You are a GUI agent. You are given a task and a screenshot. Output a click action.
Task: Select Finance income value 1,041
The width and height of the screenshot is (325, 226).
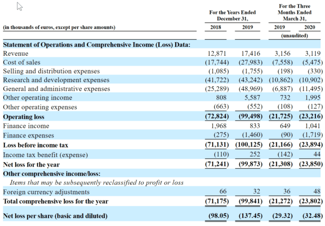(313, 126)
